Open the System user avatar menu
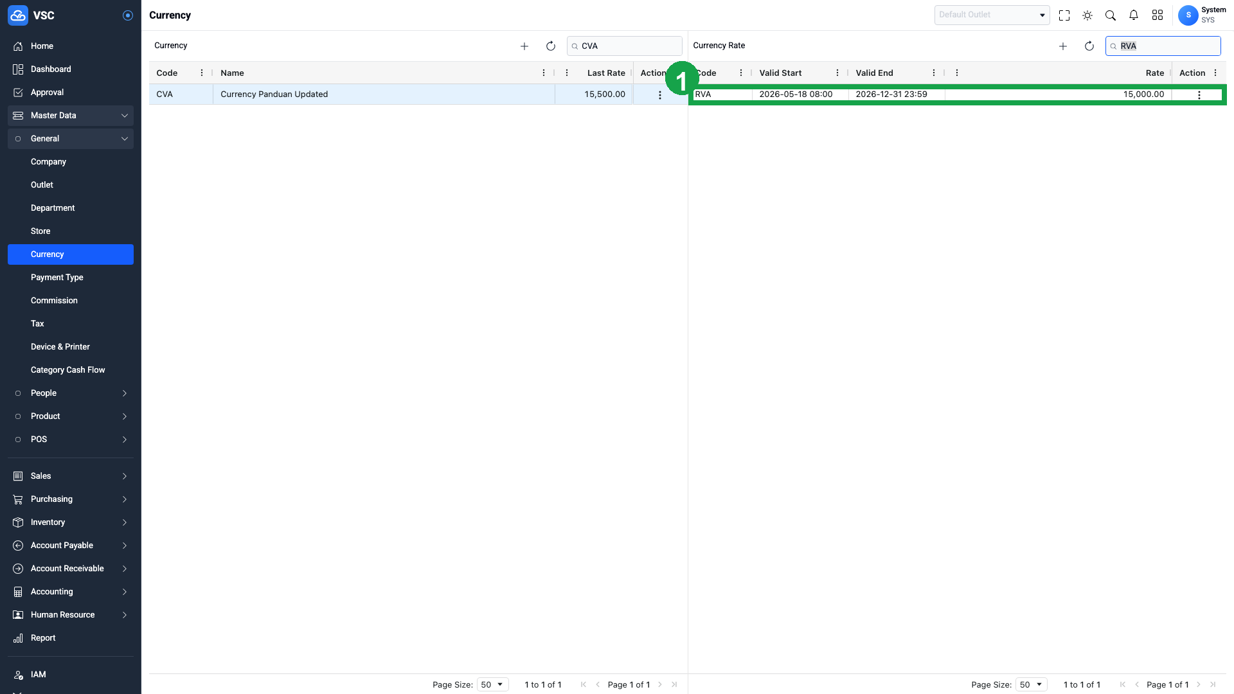 pyautogui.click(x=1188, y=15)
